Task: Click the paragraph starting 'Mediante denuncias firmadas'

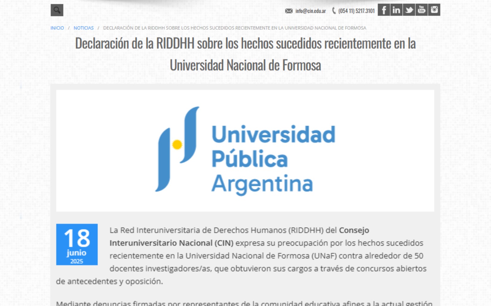Action: point(244,303)
